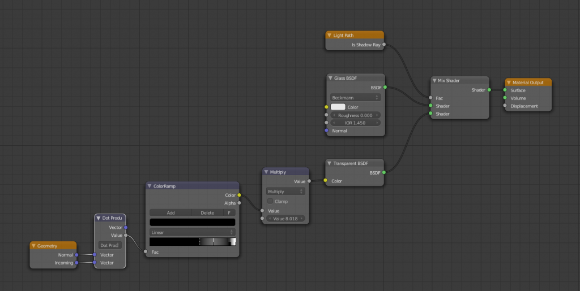Click the Displacement socket on Material Output
The width and height of the screenshot is (580, 291).
tap(505, 106)
